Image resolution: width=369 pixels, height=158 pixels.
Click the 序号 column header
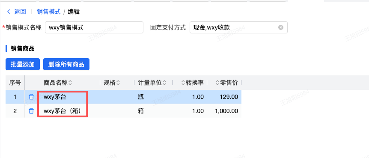tap(15, 83)
